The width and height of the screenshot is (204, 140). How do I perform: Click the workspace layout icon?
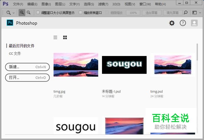click(x=195, y=13)
